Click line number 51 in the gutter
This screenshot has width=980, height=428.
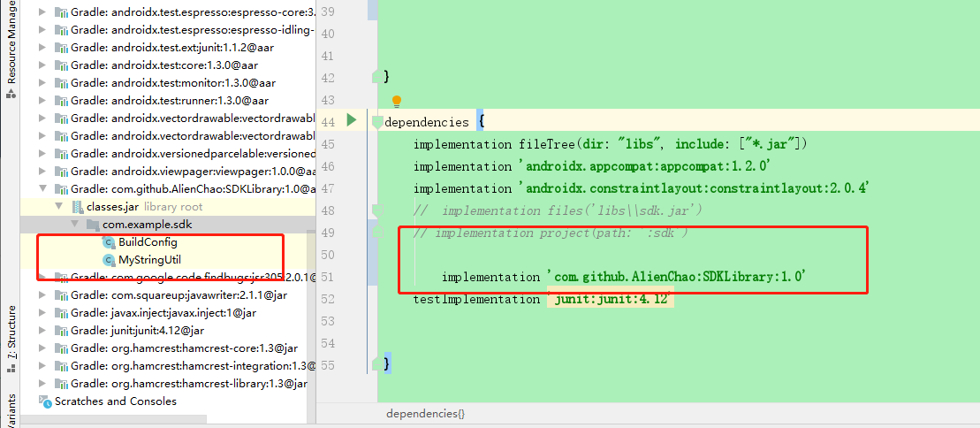[329, 277]
